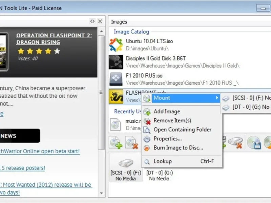The image size is (271, 203).
Task: Open the Warrior Online open beta start! link
Action: [x=40, y=151]
